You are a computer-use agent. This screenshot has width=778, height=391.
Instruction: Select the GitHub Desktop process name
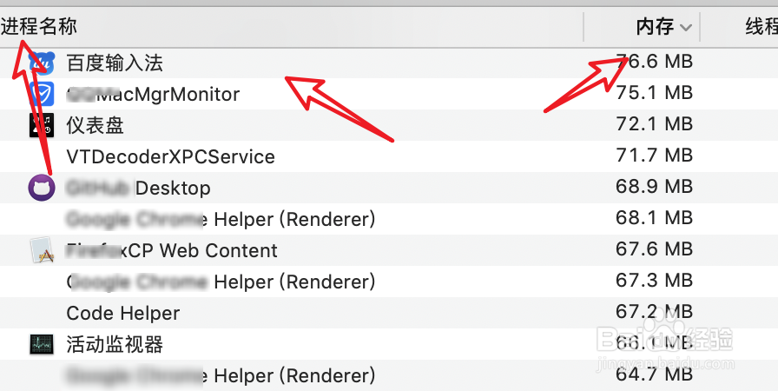(139, 188)
